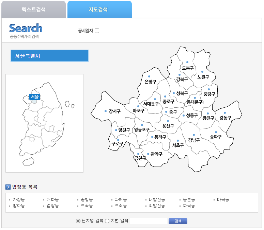The image size is (264, 230).
Task: Open 오곡동 in the dong list
Action: tap(87, 206)
